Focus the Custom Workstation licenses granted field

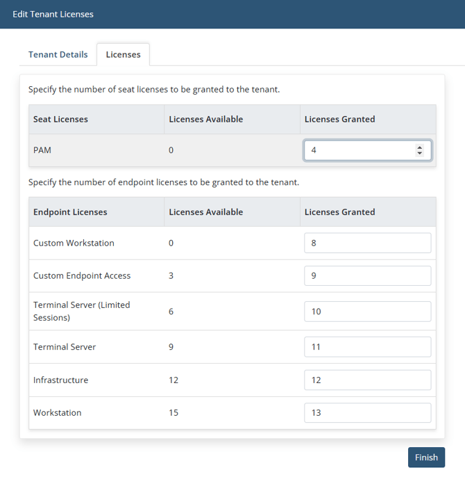367,243
